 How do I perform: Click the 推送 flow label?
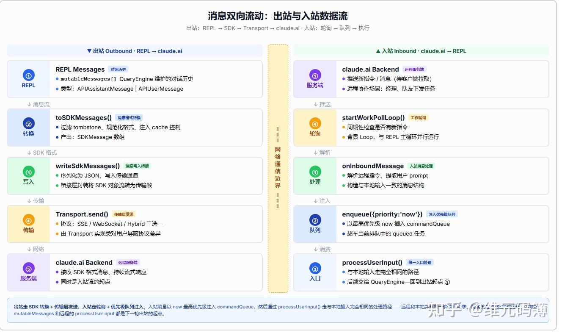pyautogui.click(x=322, y=104)
